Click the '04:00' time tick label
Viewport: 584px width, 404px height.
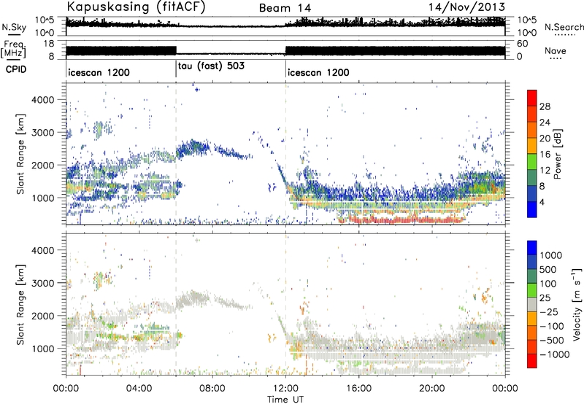tap(139, 389)
